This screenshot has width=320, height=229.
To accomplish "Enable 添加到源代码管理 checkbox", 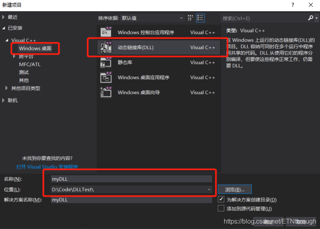I will point(221,208).
